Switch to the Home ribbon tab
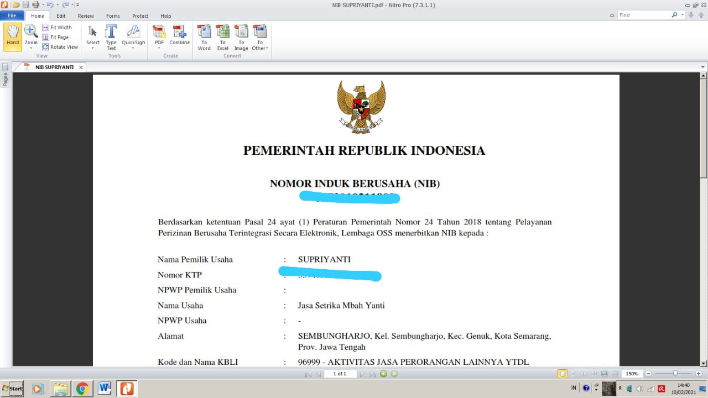 click(x=38, y=16)
